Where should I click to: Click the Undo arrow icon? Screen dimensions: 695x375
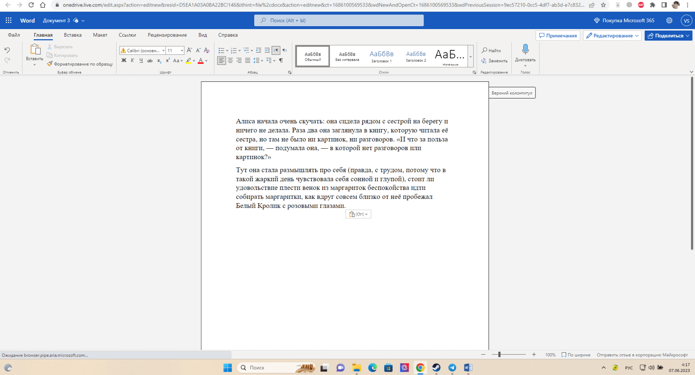[7, 50]
